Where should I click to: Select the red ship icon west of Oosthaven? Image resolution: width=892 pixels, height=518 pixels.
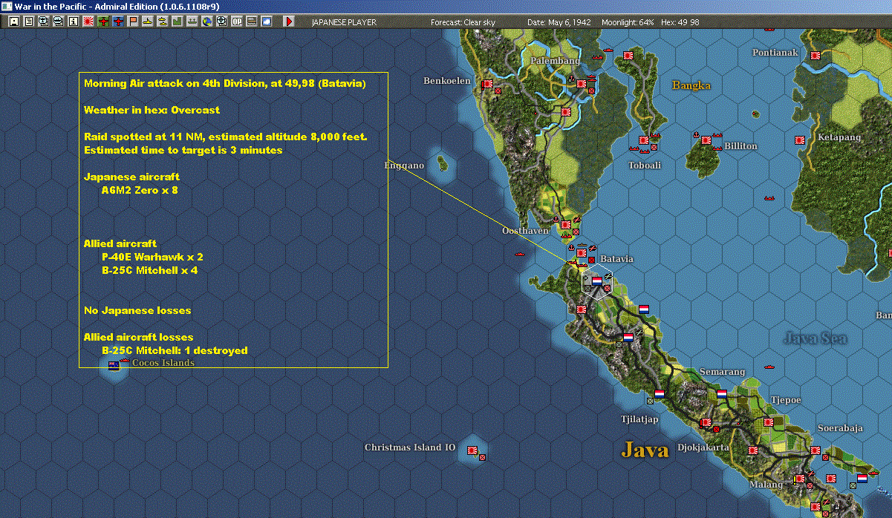pyautogui.click(x=521, y=255)
